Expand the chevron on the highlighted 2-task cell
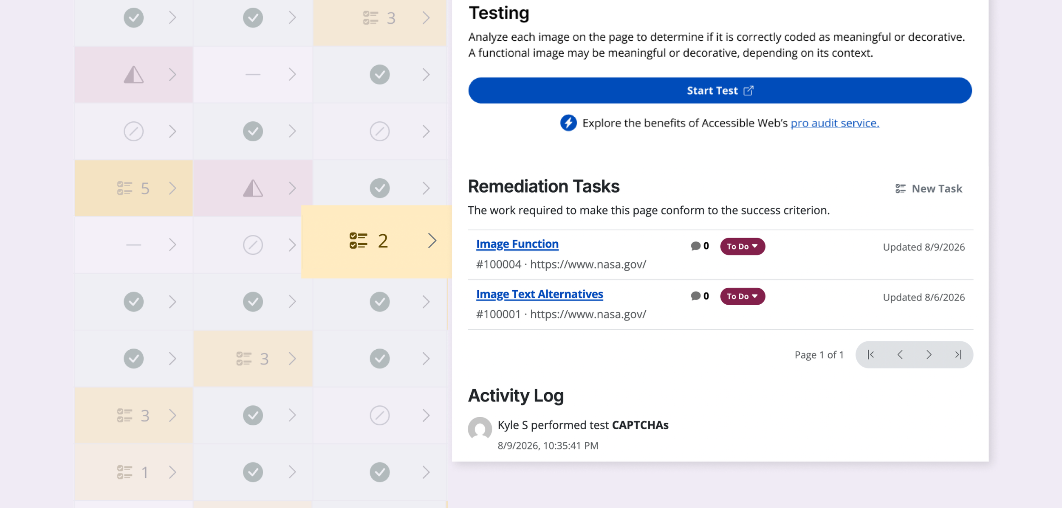Image resolution: width=1062 pixels, height=508 pixels. click(x=432, y=241)
